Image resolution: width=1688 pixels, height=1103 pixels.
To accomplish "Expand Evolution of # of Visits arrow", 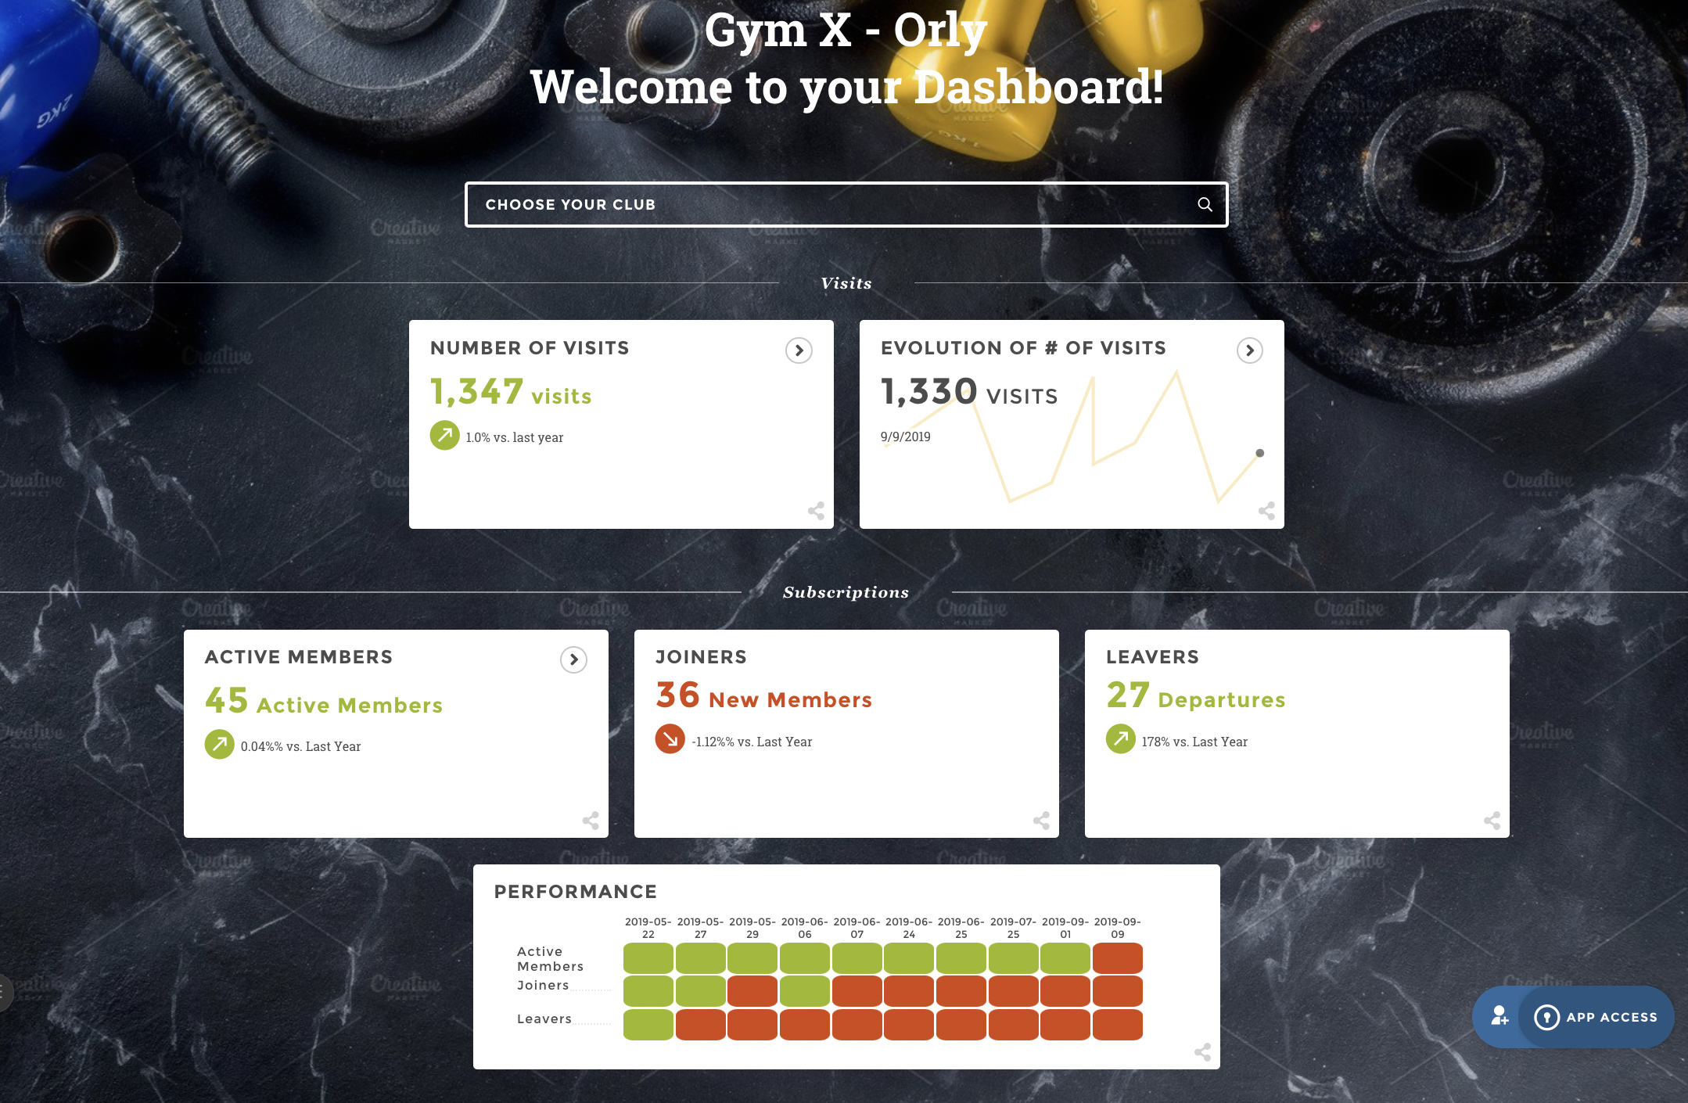I will [x=1249, y=350].
